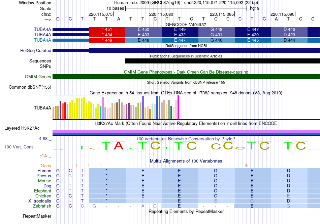Click the orange gap count 6
Image resolution: width=320 pixels, height=224 pixels.
pos(246,166)
